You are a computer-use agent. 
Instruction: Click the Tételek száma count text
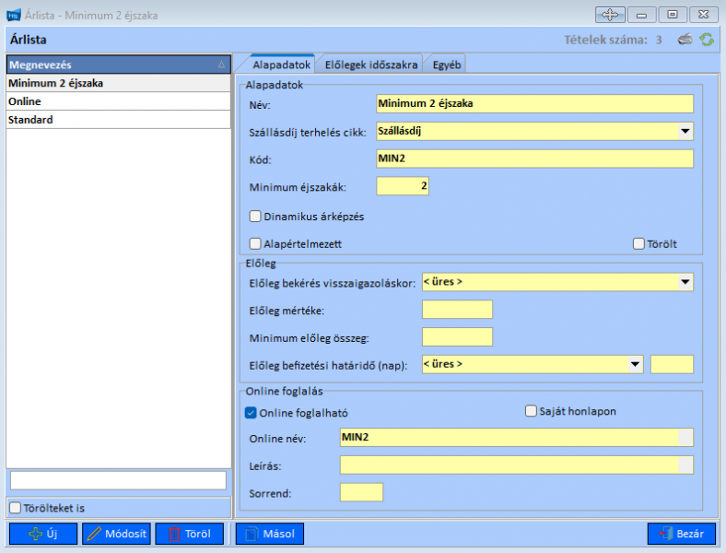click(x=613, y=40)
